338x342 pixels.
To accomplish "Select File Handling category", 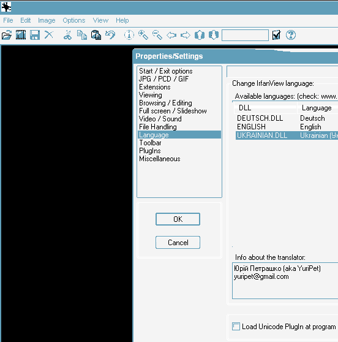I will pos(179,127).
